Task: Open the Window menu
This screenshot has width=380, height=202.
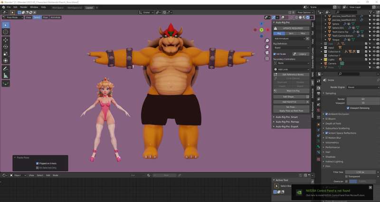Action: coord(34,8)
